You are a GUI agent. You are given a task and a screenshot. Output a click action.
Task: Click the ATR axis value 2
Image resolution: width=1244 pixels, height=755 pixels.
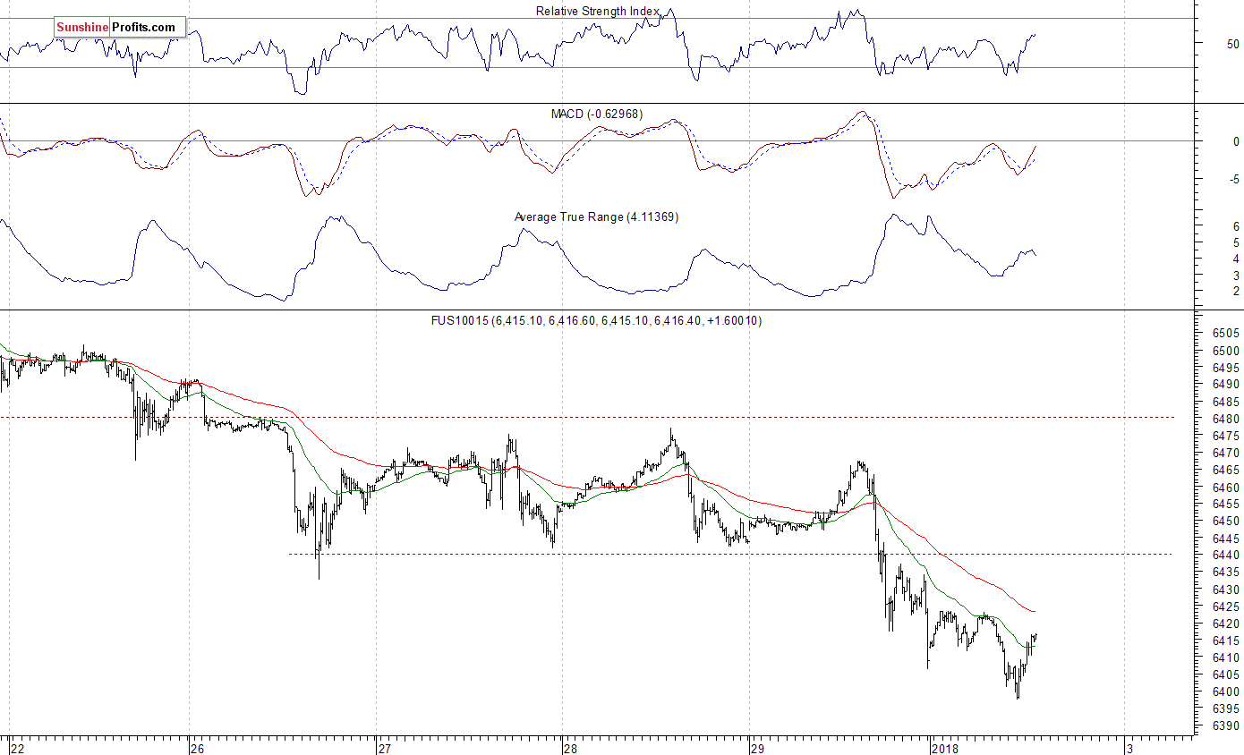coord(1236,292)
